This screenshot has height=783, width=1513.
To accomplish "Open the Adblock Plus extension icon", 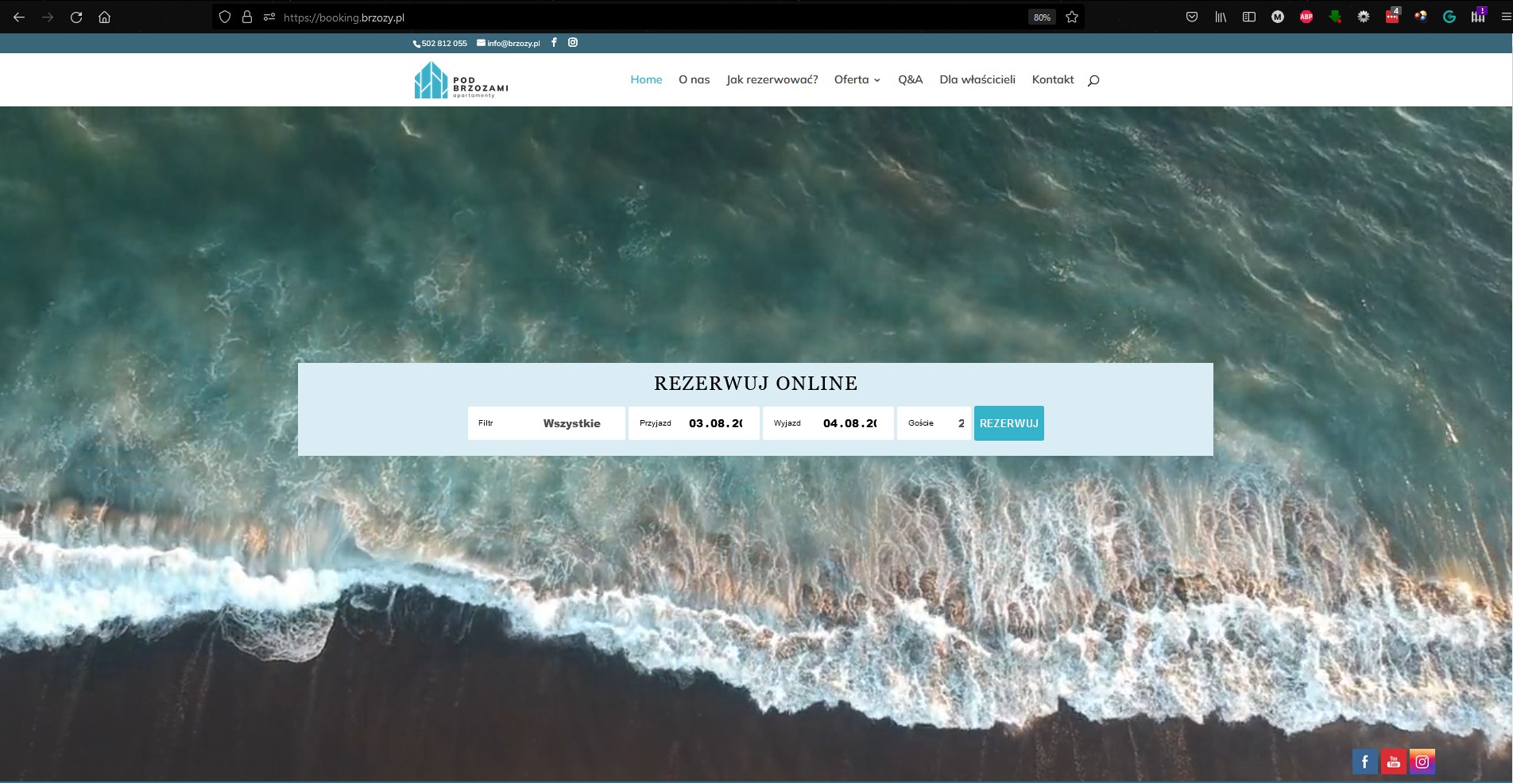I will (x=1306, y=17).
